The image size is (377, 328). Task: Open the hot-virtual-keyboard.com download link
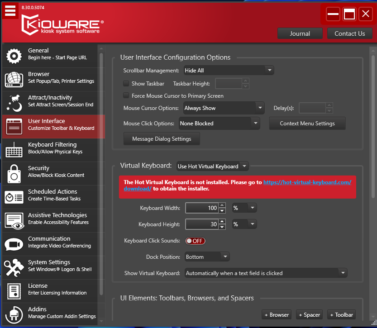pos(307,182)
